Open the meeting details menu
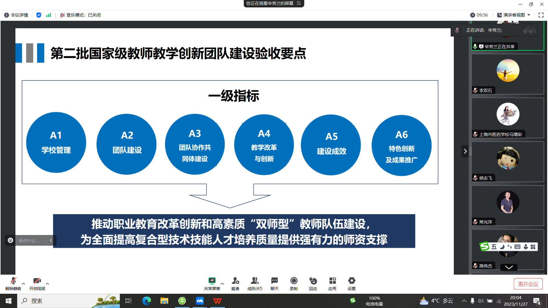548x308 pixels. click(x=16, y=15)
